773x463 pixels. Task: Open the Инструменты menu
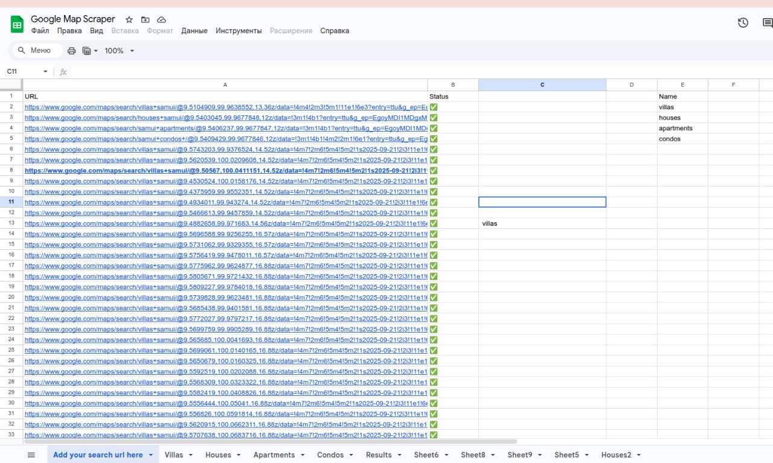pos(239,31)
